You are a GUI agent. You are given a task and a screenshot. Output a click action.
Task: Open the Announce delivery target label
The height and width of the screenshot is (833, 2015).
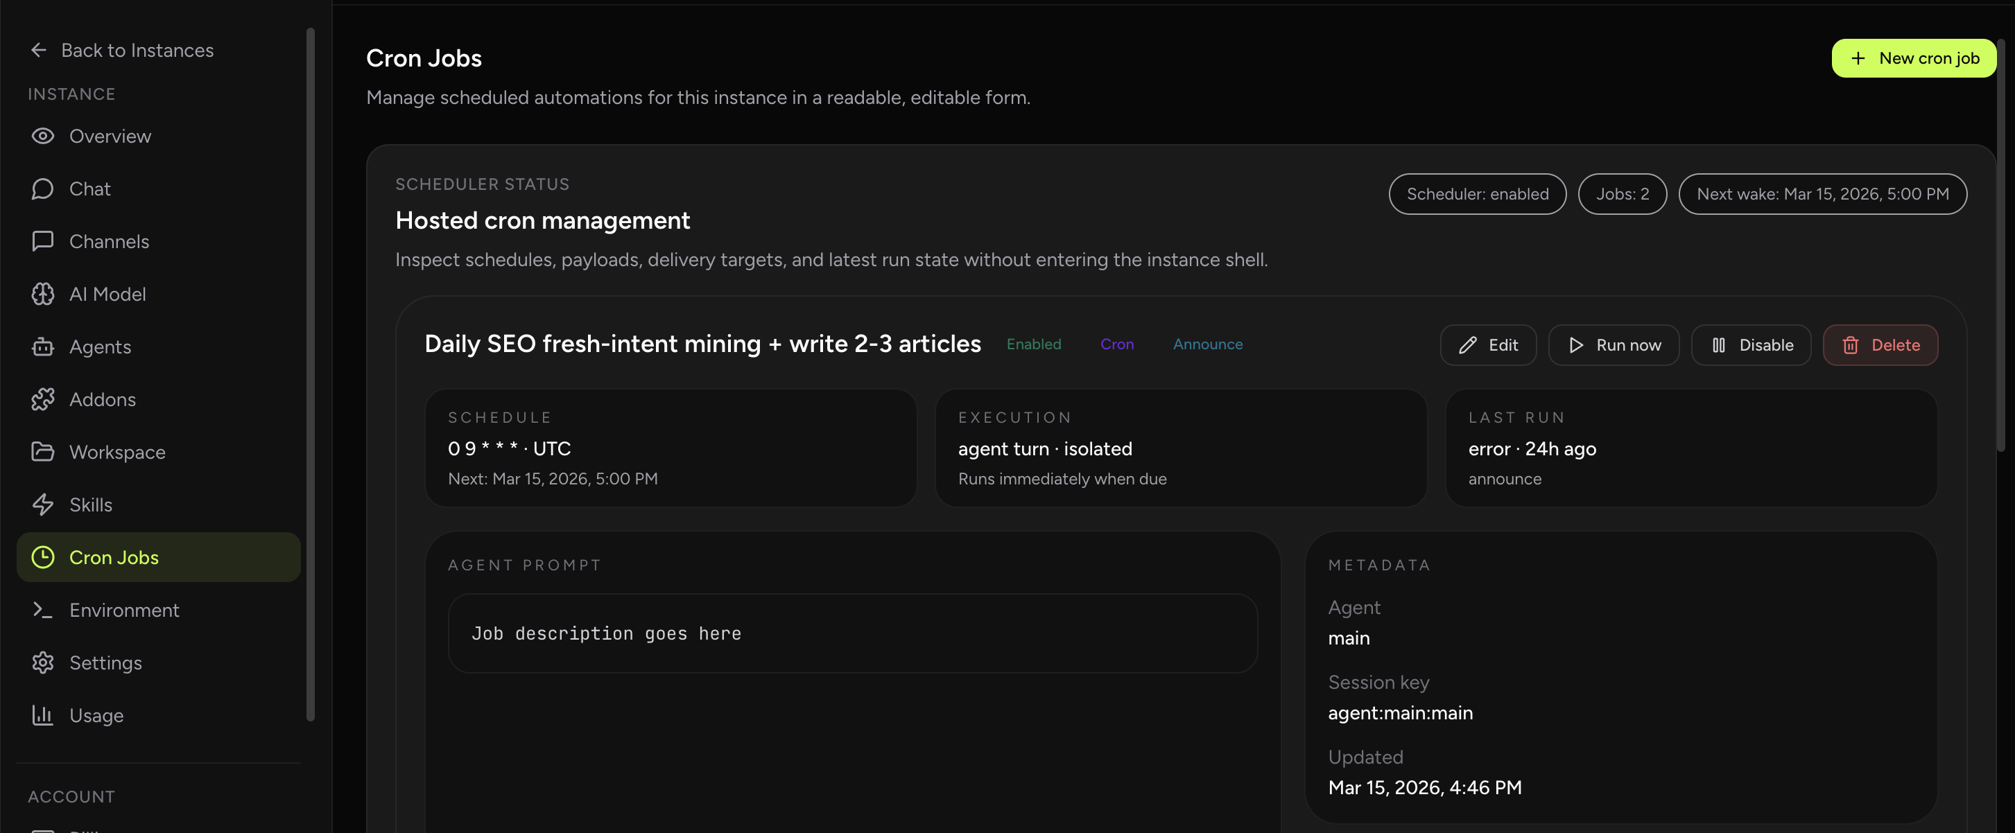(x=1207, y=344)
